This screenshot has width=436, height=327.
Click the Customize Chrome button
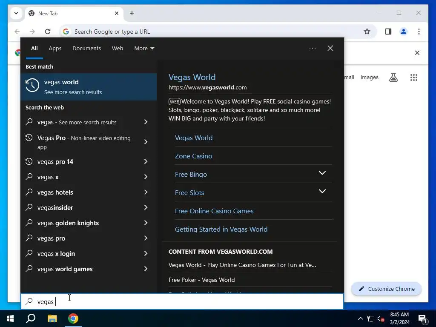click(x=387, y=289)
